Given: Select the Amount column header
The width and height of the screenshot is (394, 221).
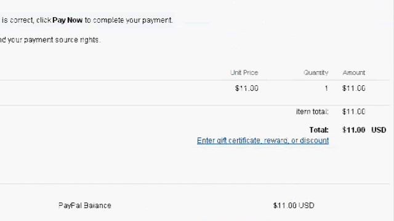Looking at the screenshot, I should coord(354,72).
